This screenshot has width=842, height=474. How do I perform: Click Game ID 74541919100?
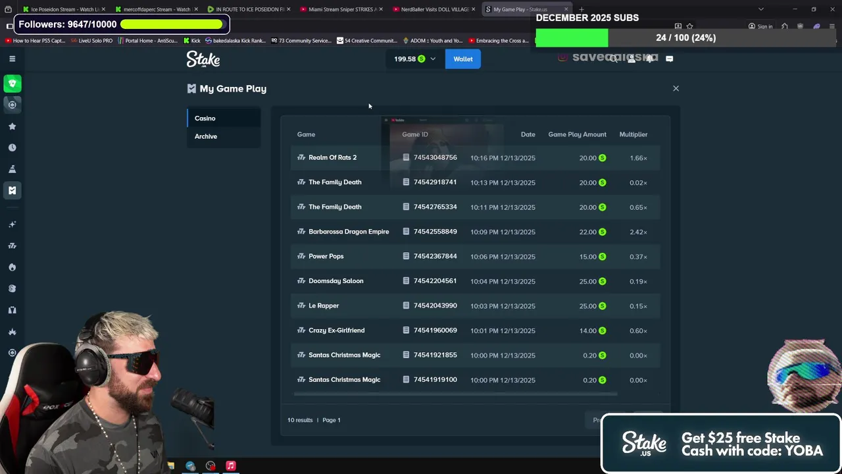pyautogui.click(x=435, y=380)
